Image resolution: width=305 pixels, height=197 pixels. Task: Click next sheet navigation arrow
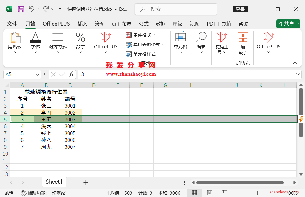(x=23, y=182)
